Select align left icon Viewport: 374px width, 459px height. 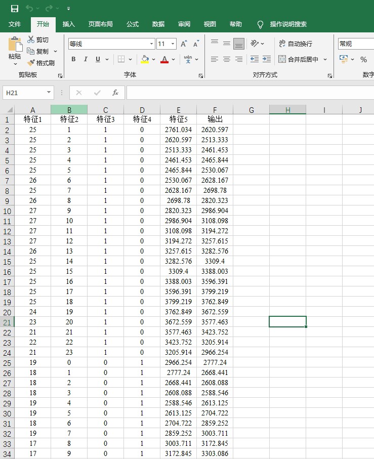[x=215, y=59]
